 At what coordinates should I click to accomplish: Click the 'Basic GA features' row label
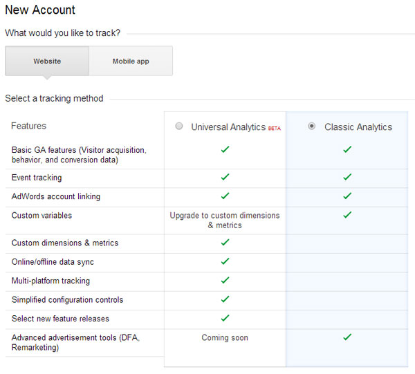coord(79,155)
